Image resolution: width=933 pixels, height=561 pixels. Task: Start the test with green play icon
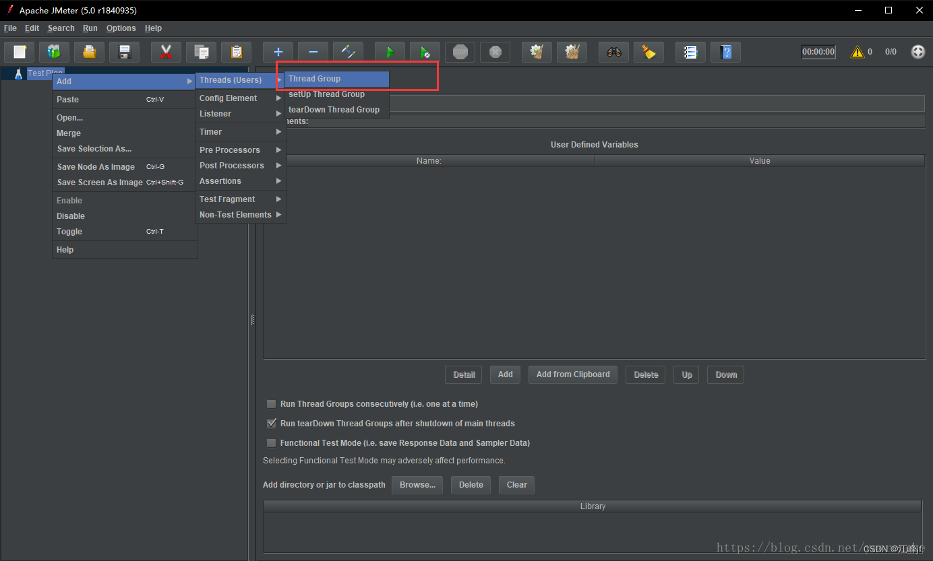coord(390,52)
